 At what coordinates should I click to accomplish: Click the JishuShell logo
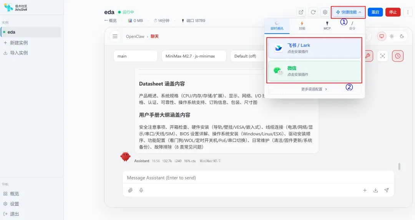15,7
